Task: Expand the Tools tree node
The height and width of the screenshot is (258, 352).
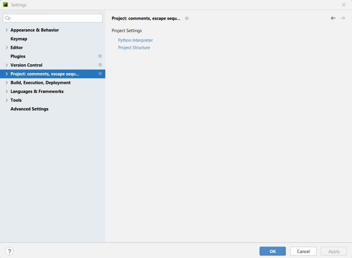Action: [7, 100]
